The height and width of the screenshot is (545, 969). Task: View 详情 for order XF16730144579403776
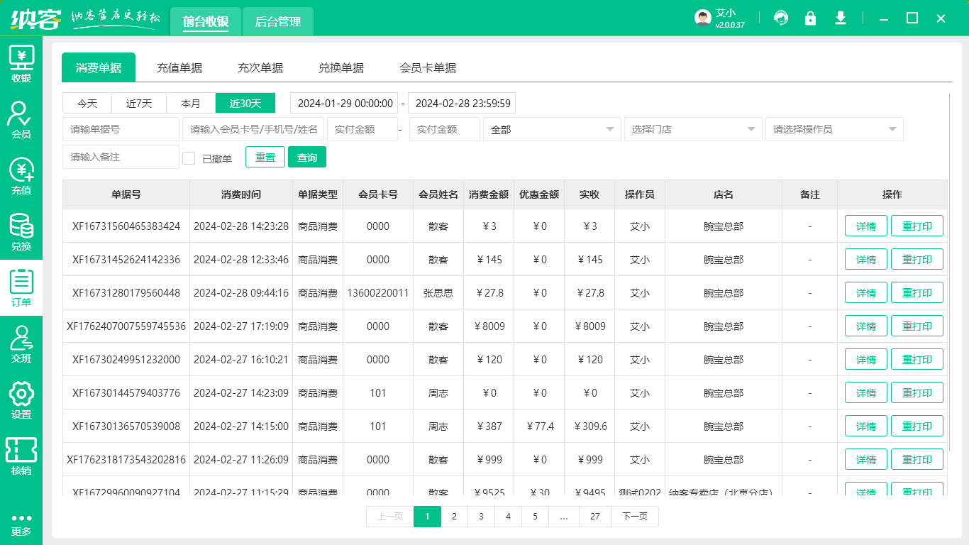866,393
